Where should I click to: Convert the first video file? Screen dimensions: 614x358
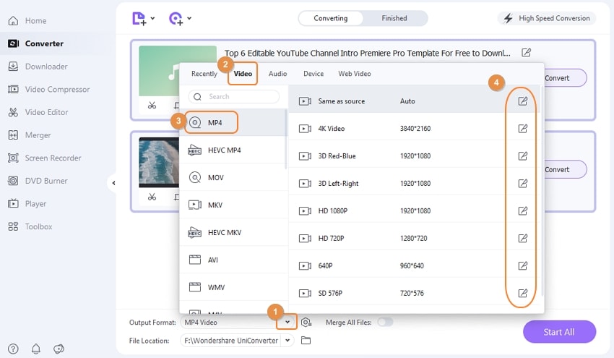click(565, 78)
